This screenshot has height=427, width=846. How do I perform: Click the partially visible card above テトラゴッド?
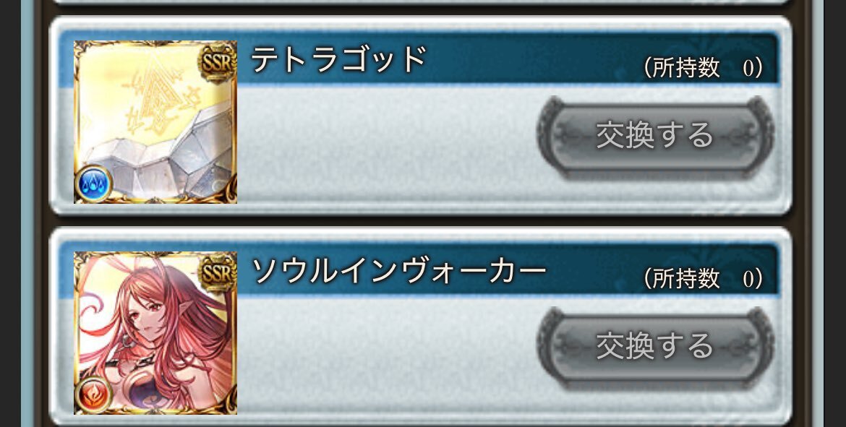(x=421, y=2)
